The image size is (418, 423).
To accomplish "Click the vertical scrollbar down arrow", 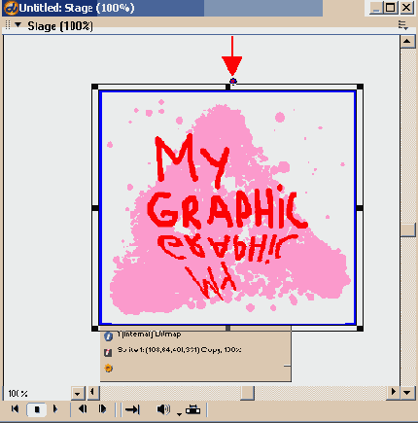I will tap(407, 393).
